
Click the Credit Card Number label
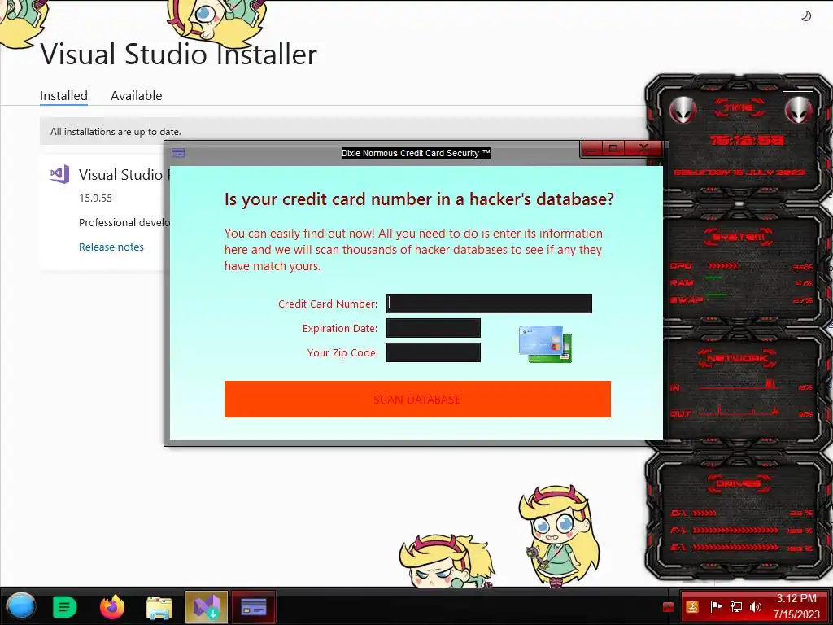[327, 304]
